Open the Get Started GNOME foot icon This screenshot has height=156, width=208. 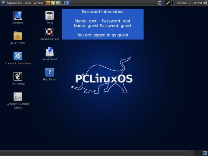tap(18, 76)
